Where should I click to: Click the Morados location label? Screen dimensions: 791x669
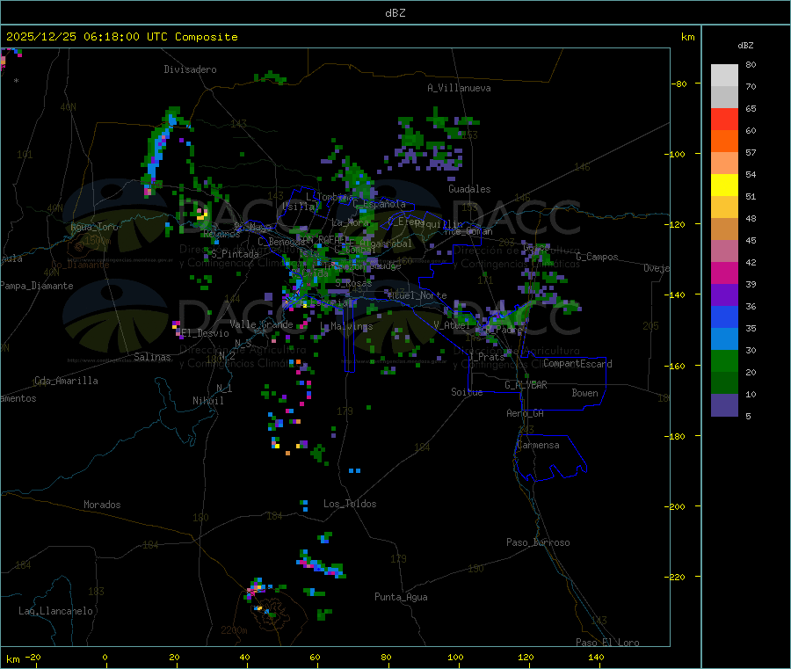point(103,505)
